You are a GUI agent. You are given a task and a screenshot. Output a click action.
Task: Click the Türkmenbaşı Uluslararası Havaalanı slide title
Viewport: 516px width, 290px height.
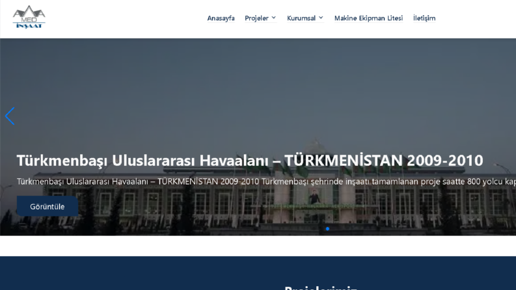[x=250, y=161]
